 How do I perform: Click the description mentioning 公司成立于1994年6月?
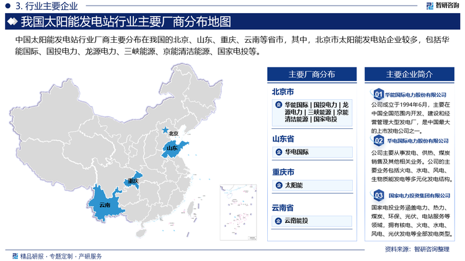[x=410, y=118]
